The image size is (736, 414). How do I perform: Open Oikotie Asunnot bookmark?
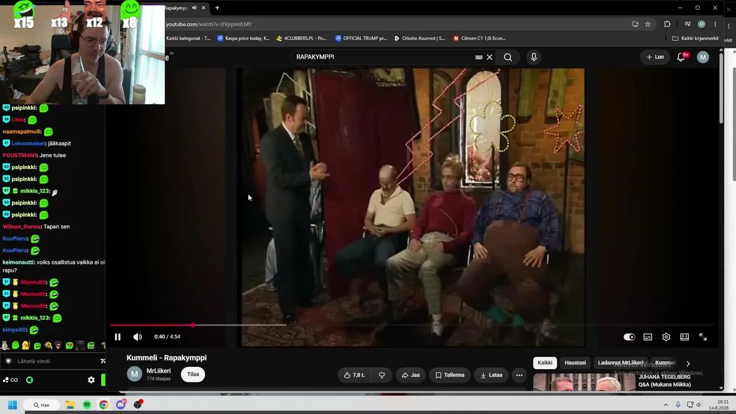point(419,39)
